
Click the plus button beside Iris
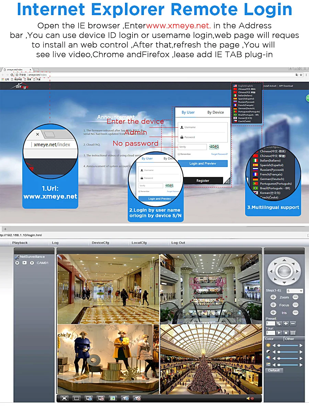click(273, 313)
